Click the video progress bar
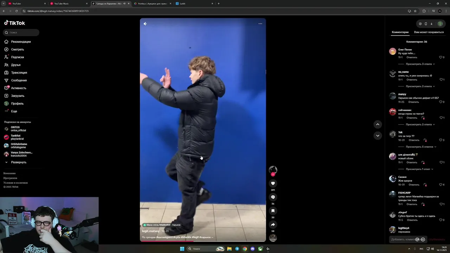Image resolution: width=450 pixels, height=253 pixels. point(203,241)
